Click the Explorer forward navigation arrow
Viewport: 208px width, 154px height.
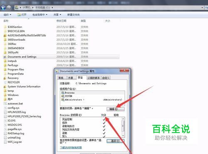tap(9, 8)
